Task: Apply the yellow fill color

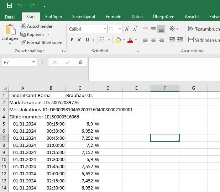Action: [118, 40]
